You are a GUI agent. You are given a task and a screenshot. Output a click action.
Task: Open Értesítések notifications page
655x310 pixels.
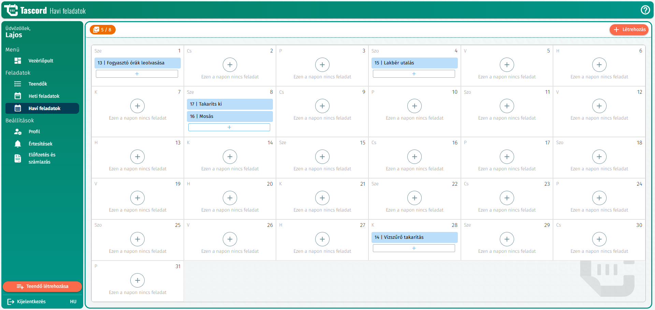click(x=40, y=144)
